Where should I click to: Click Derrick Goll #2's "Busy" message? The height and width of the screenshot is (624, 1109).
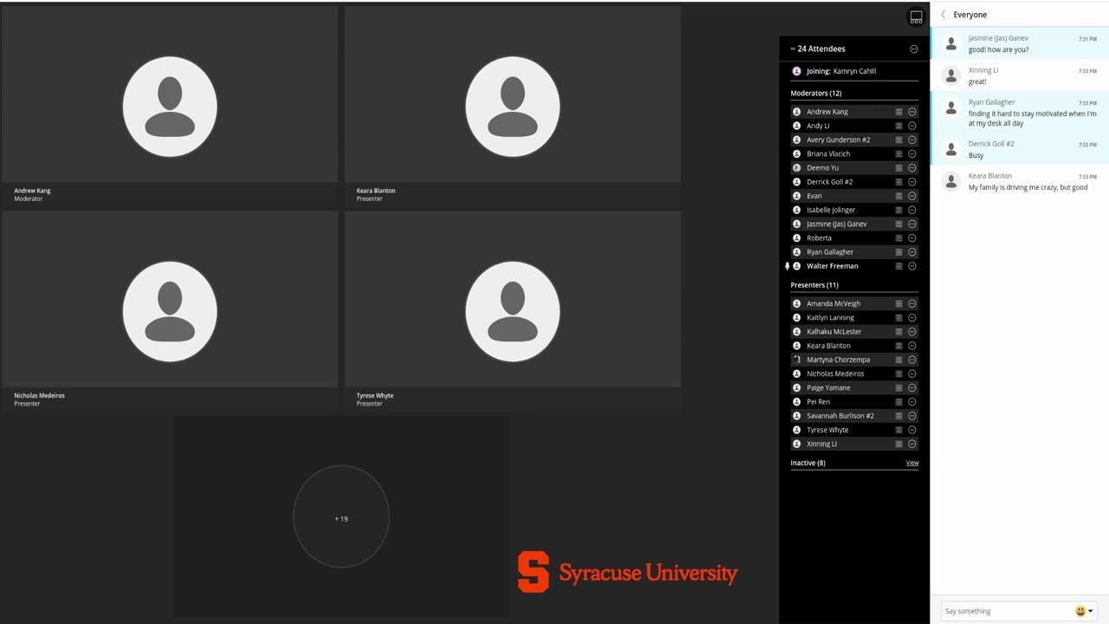976,155
